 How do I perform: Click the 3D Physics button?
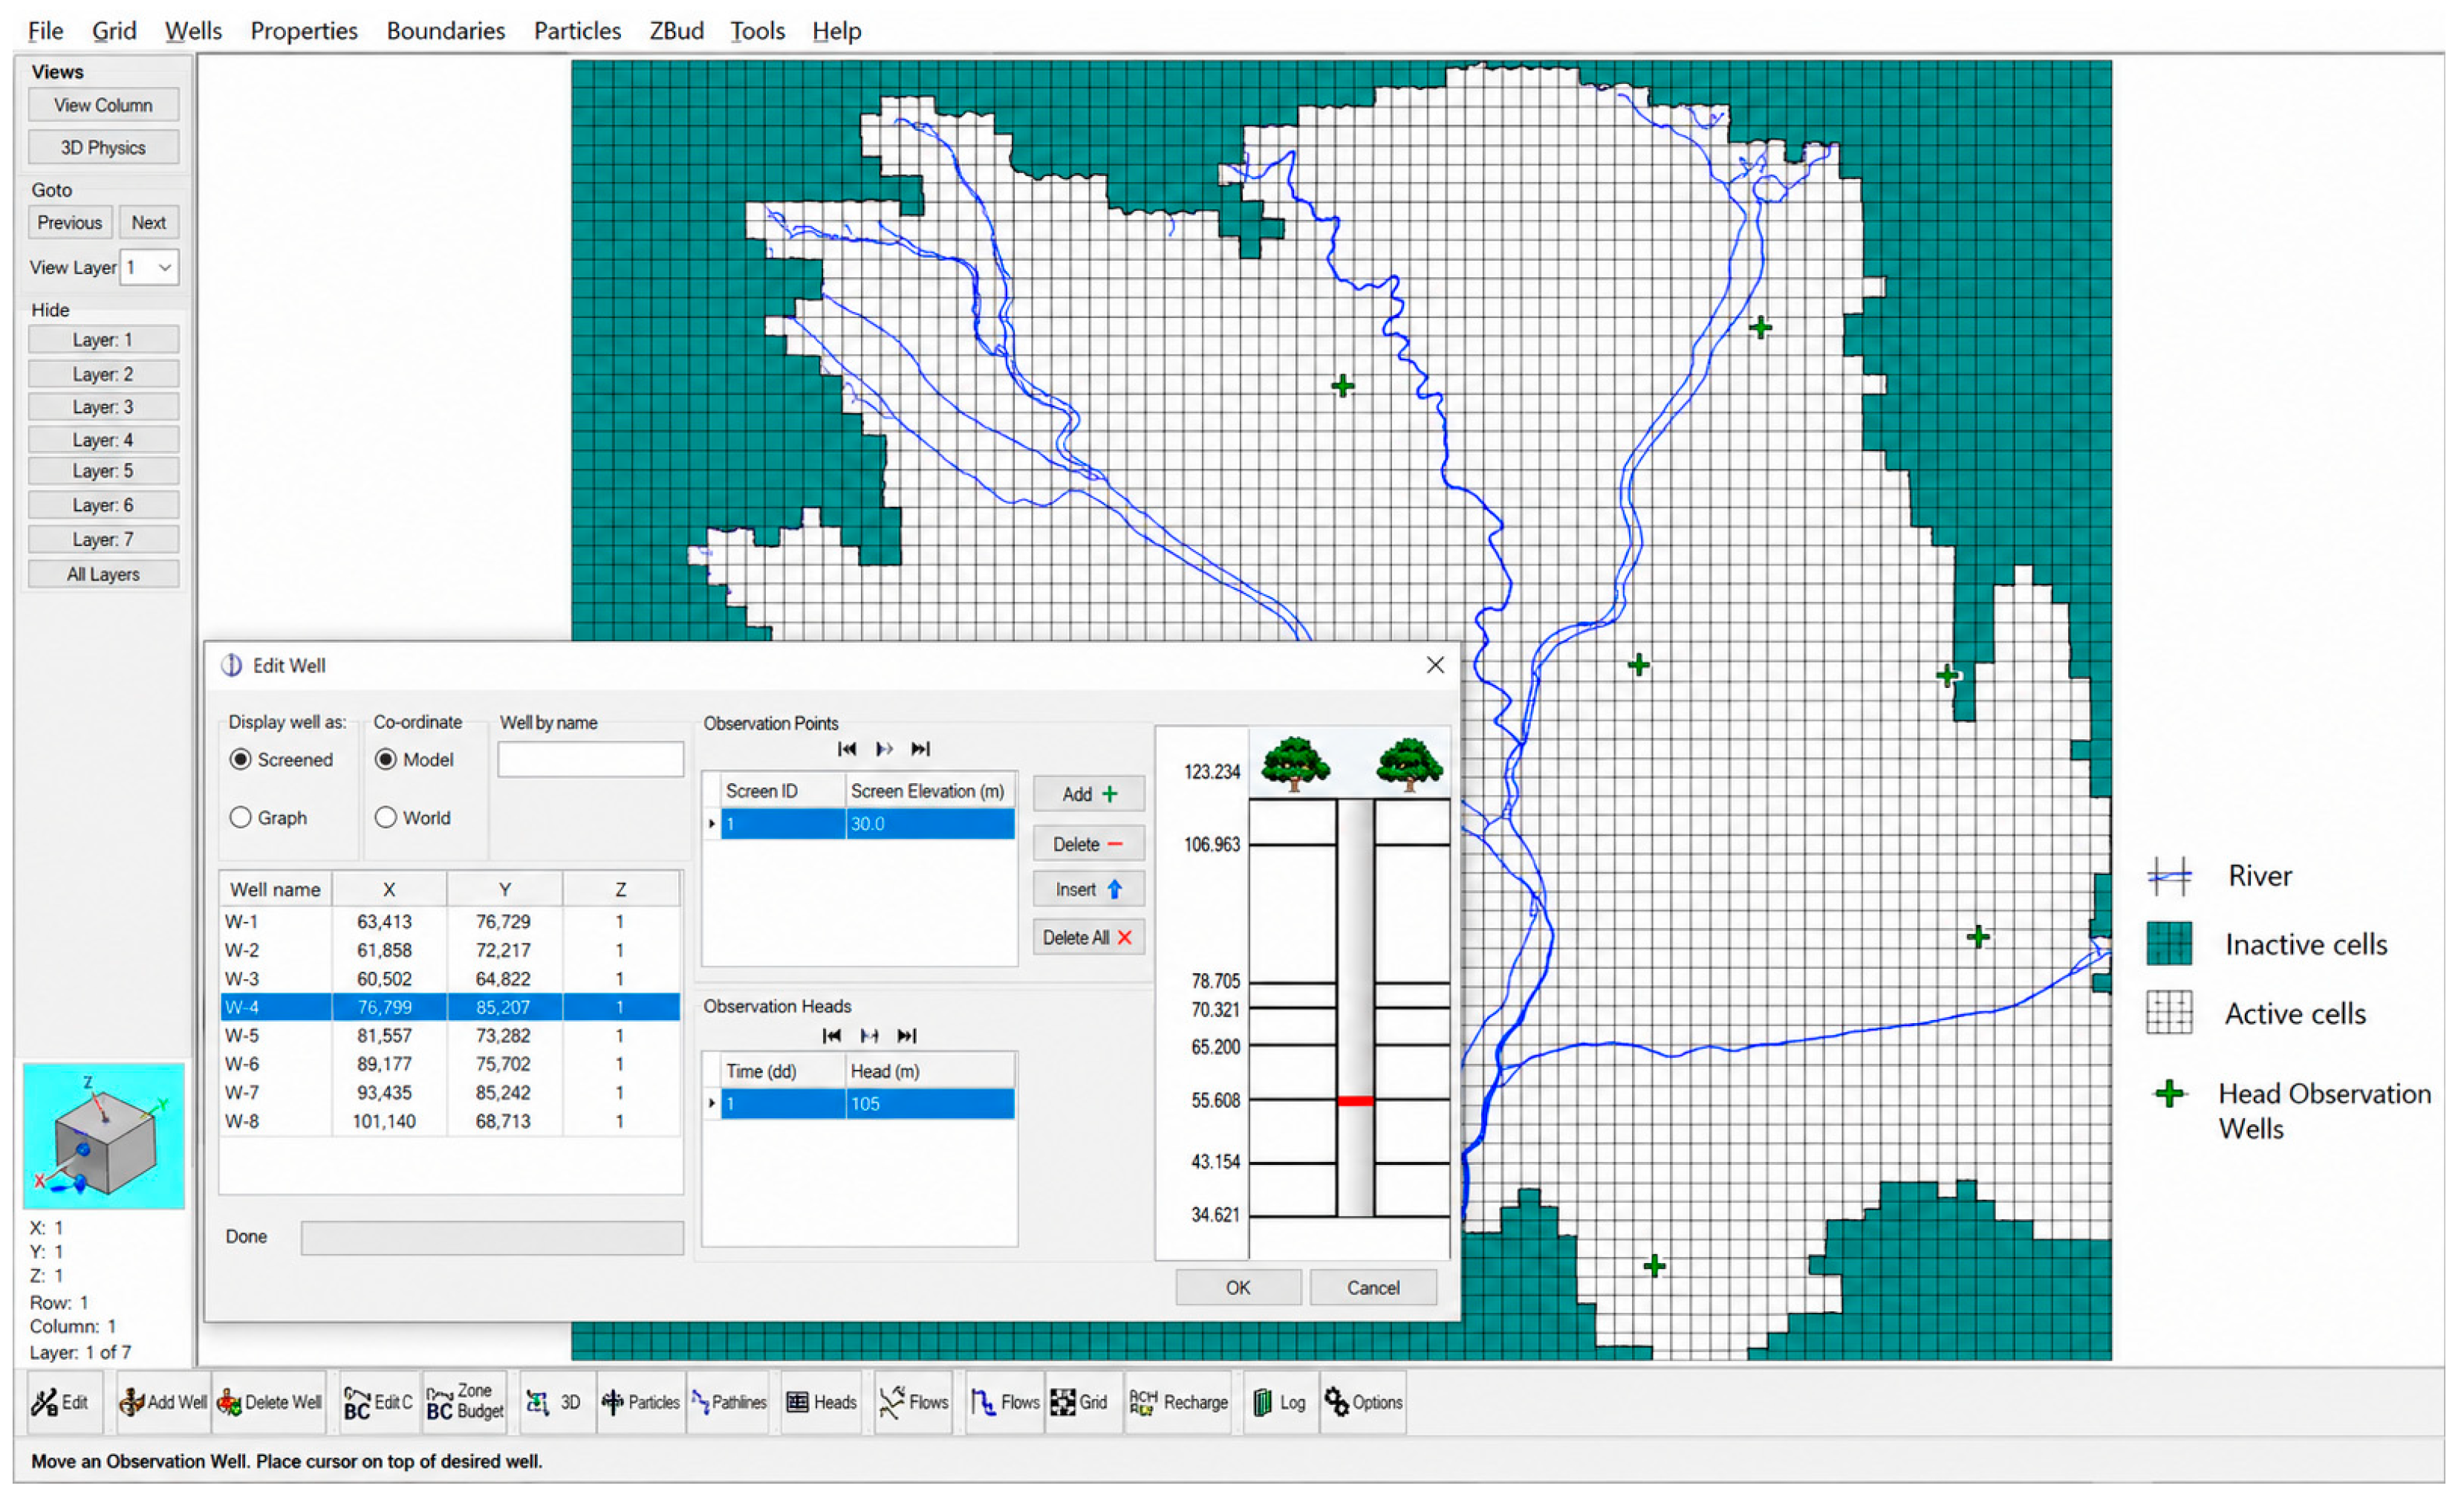[x=103, y=147]
